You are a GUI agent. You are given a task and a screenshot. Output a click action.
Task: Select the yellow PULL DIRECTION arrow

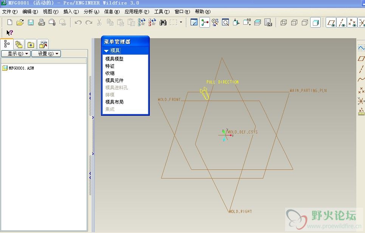(205, 93)
